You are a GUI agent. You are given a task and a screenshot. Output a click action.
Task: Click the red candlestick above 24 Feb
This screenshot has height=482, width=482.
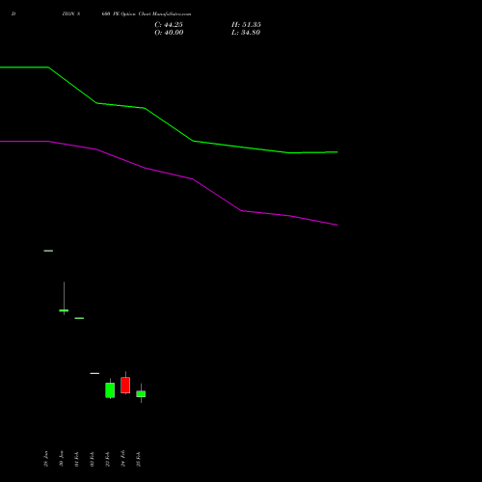(x=125, y=385)
